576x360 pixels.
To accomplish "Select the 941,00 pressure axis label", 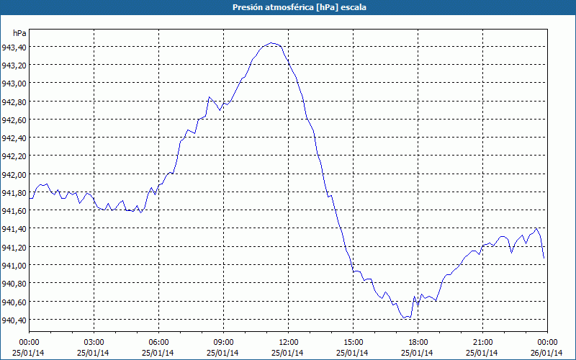I will pos(14,265).
